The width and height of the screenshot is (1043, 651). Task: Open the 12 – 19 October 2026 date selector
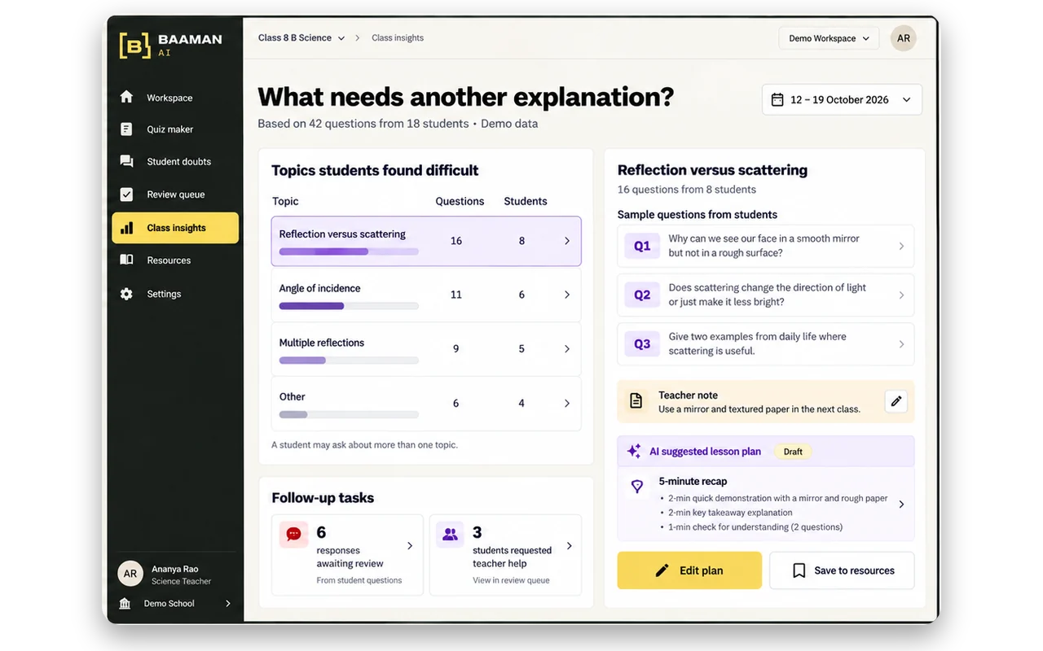[x=842, y=99]
